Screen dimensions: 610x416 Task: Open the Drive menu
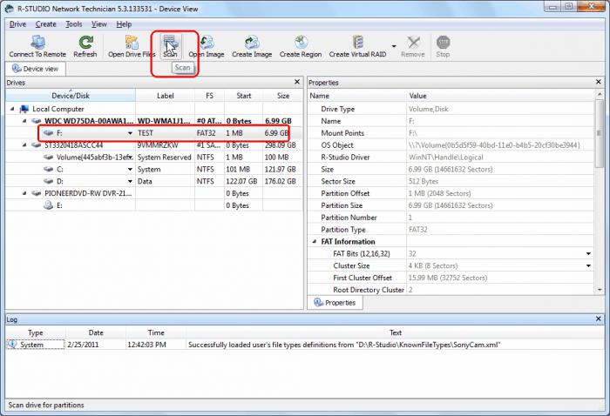pos(18,24)
